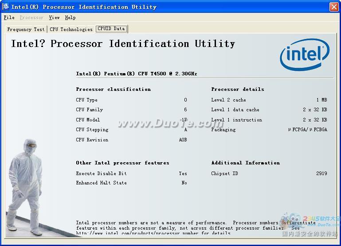
Task: Open the File menu
Action: coord(9,18)
